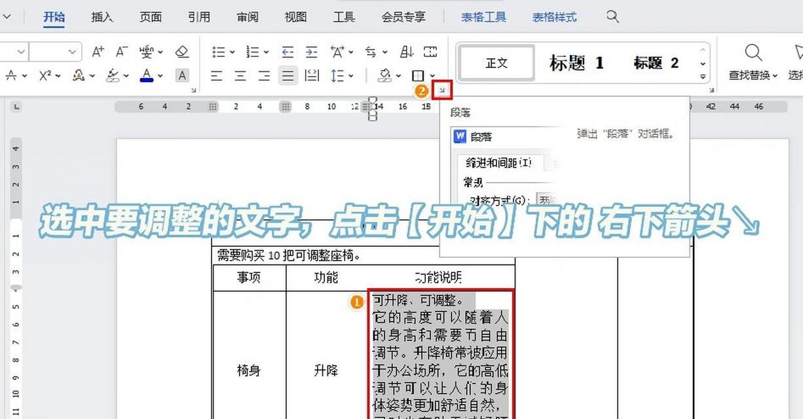
Task: Click the text effects A icon
Action: pos(79,75)
